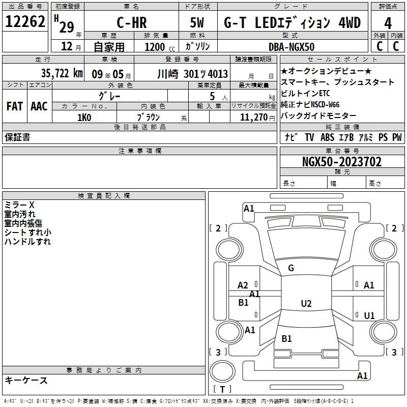The width and height of the screenshot is (407, 407).
Task: Click the equipment label アルミ
Action: (x=366, y=137)
